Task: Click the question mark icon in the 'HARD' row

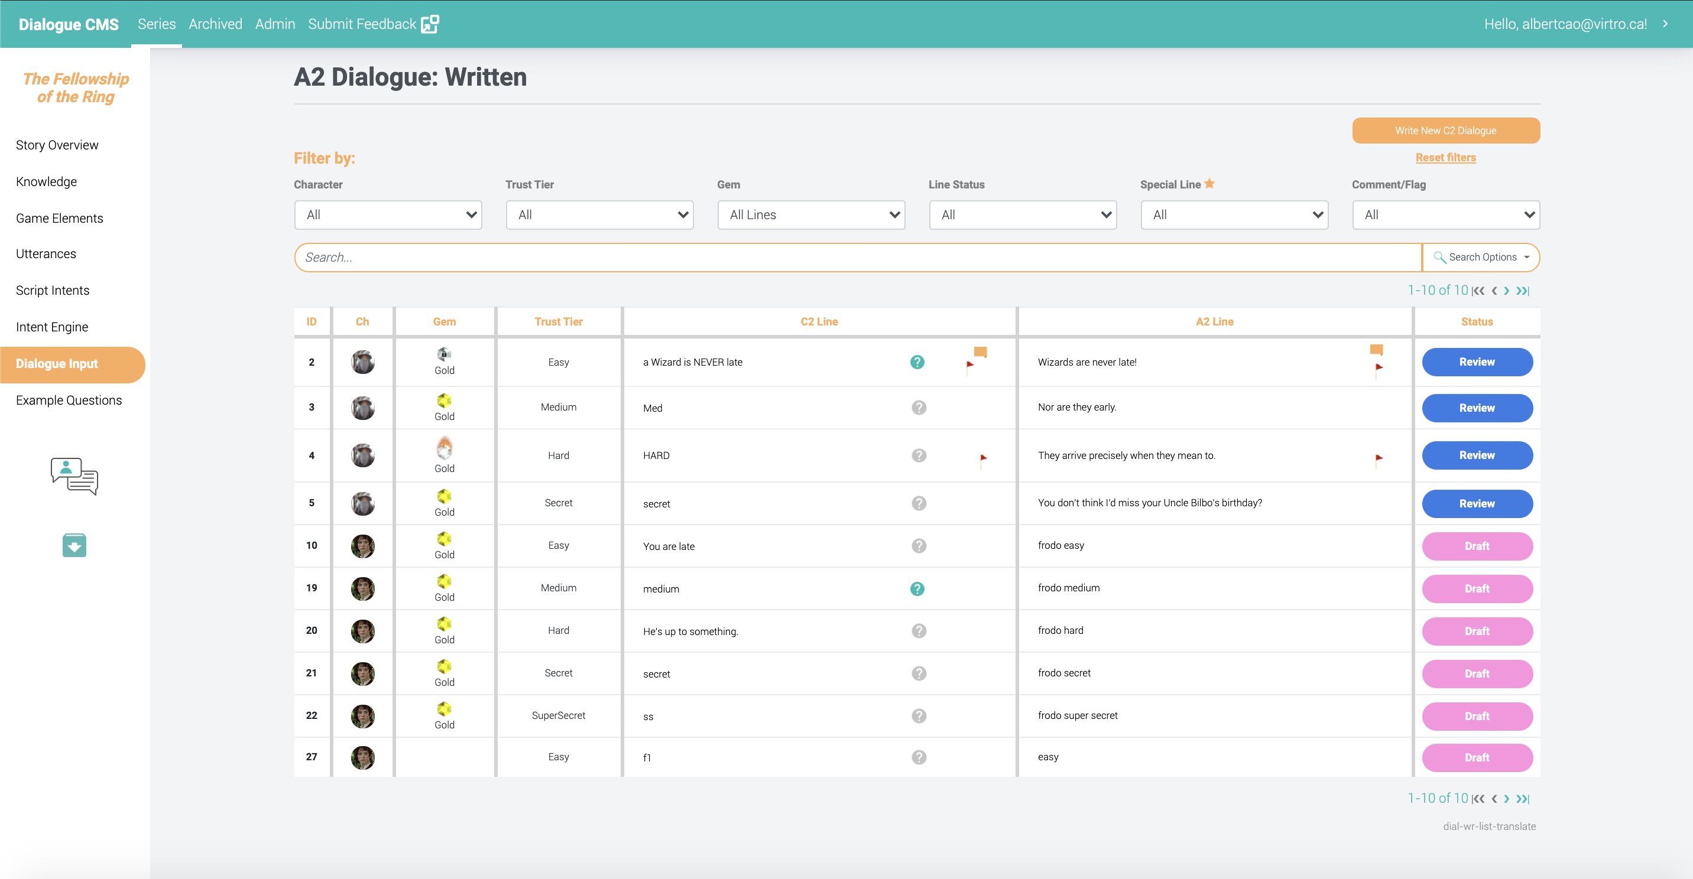Action: pos(919,455)
